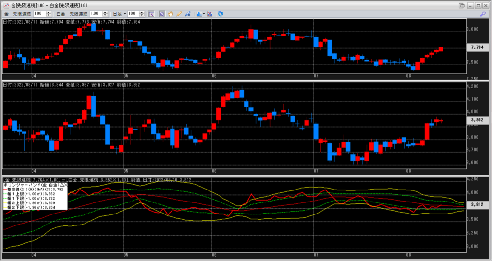Collapse the Bollinger band legend with triangle
492x261 pixels.
[62, 185]
